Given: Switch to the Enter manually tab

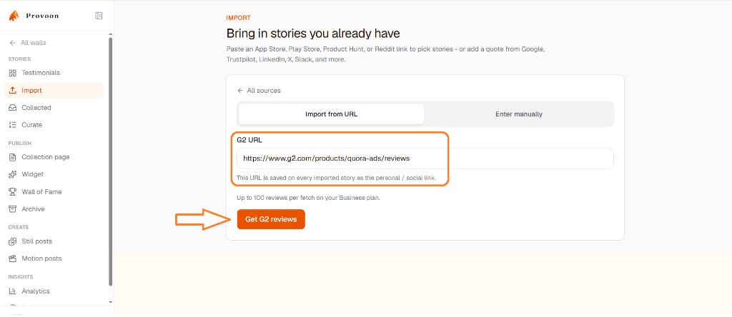Looking at the screenshot, I should (x=519, y=114).
